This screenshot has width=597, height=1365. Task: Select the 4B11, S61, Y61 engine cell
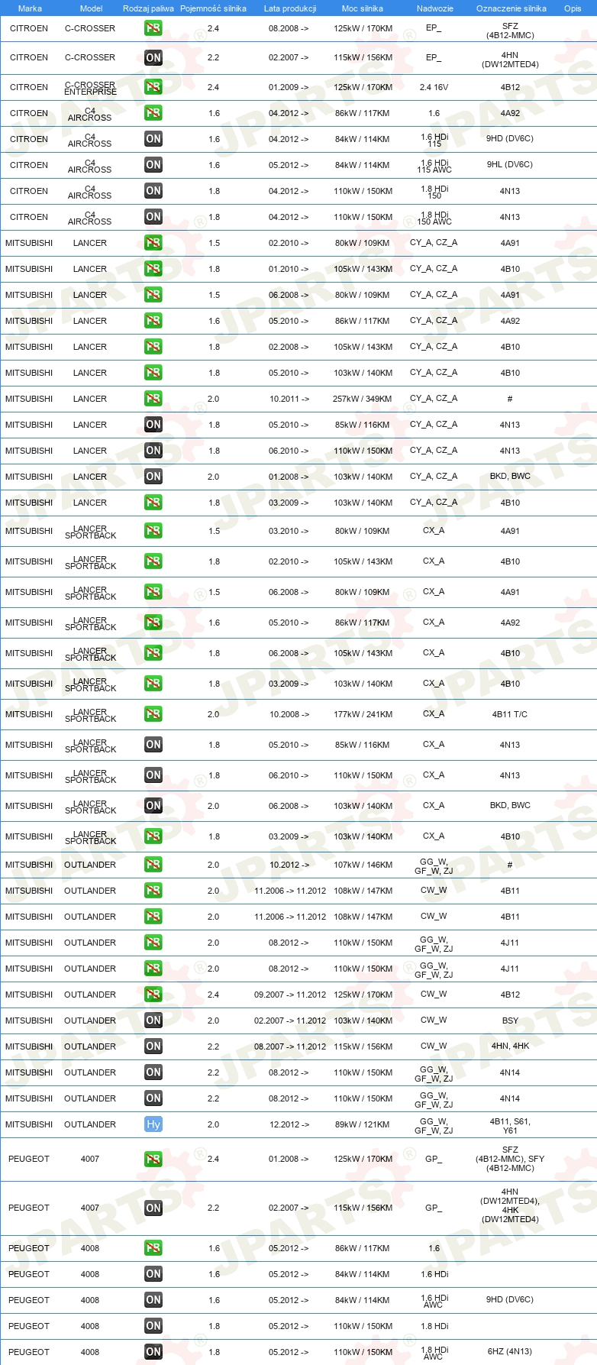pos(510,1126)
